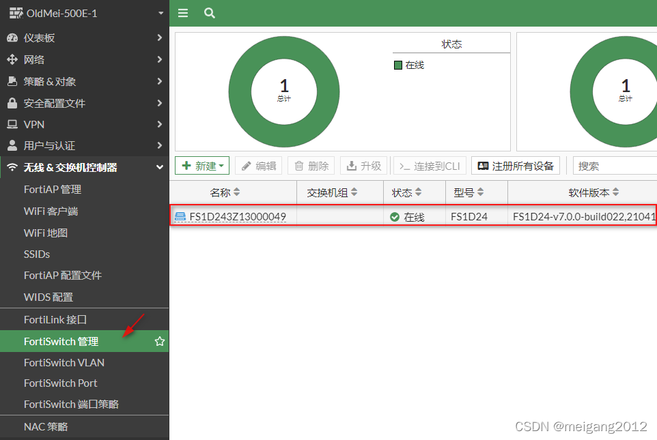The height and width of the screenshot is (440, 657).
Task: Click the security profiles lock icon
Action: click(12, 103)
